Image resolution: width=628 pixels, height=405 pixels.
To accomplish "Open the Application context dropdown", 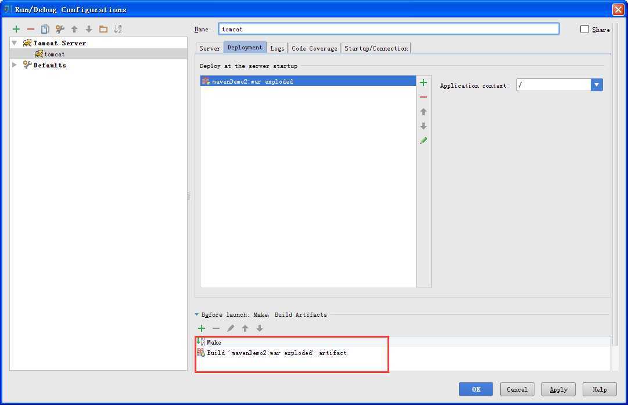I will [597, 85].
